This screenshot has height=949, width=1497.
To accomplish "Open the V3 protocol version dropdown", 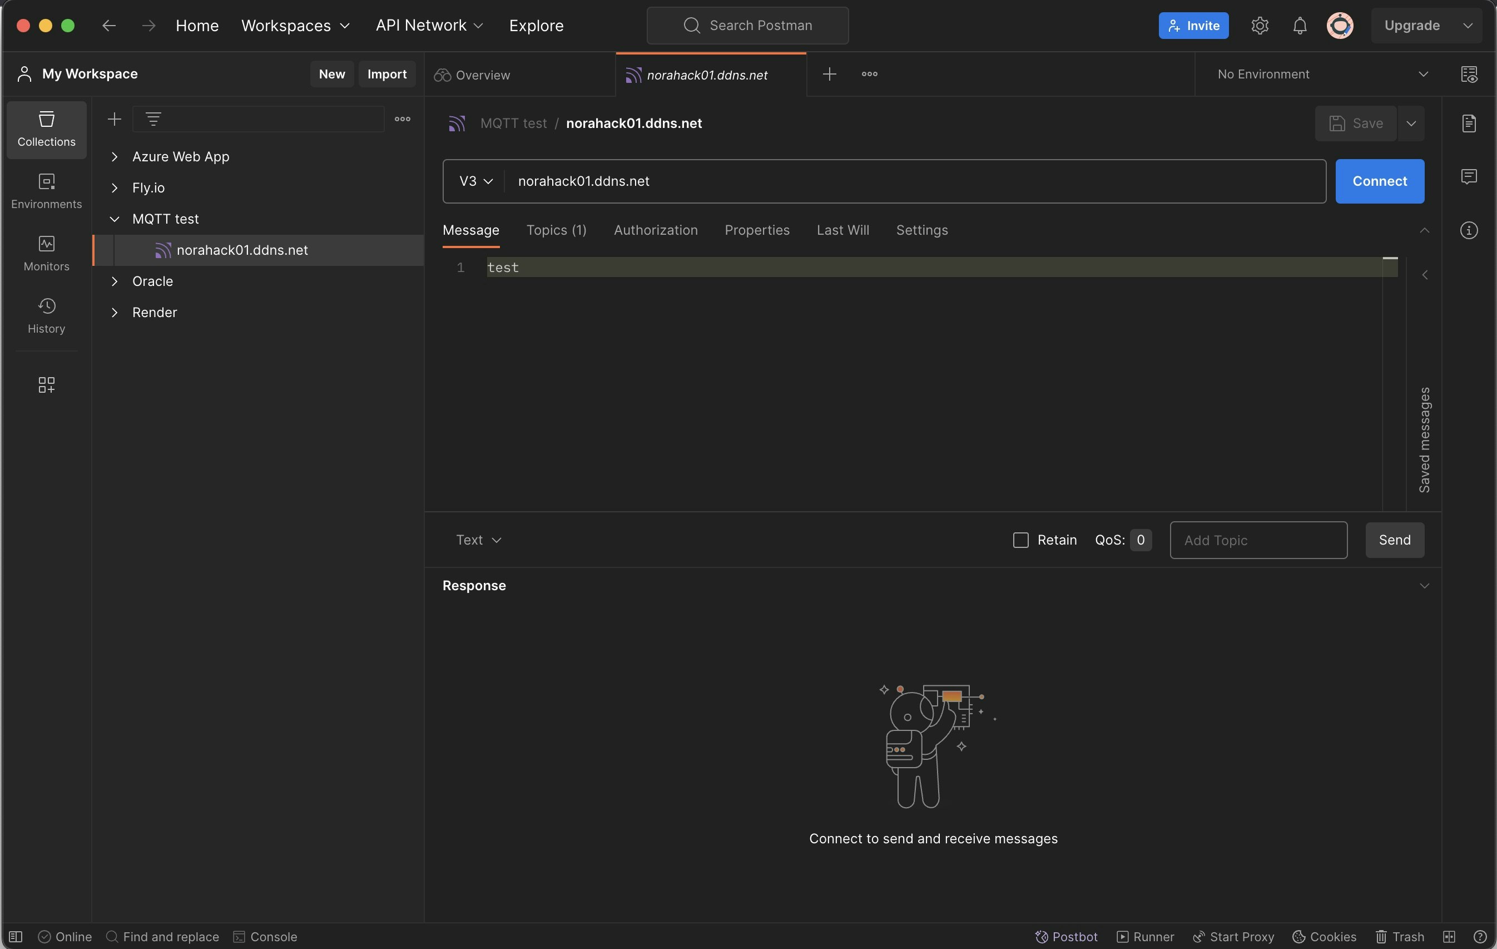I will 475,181.
